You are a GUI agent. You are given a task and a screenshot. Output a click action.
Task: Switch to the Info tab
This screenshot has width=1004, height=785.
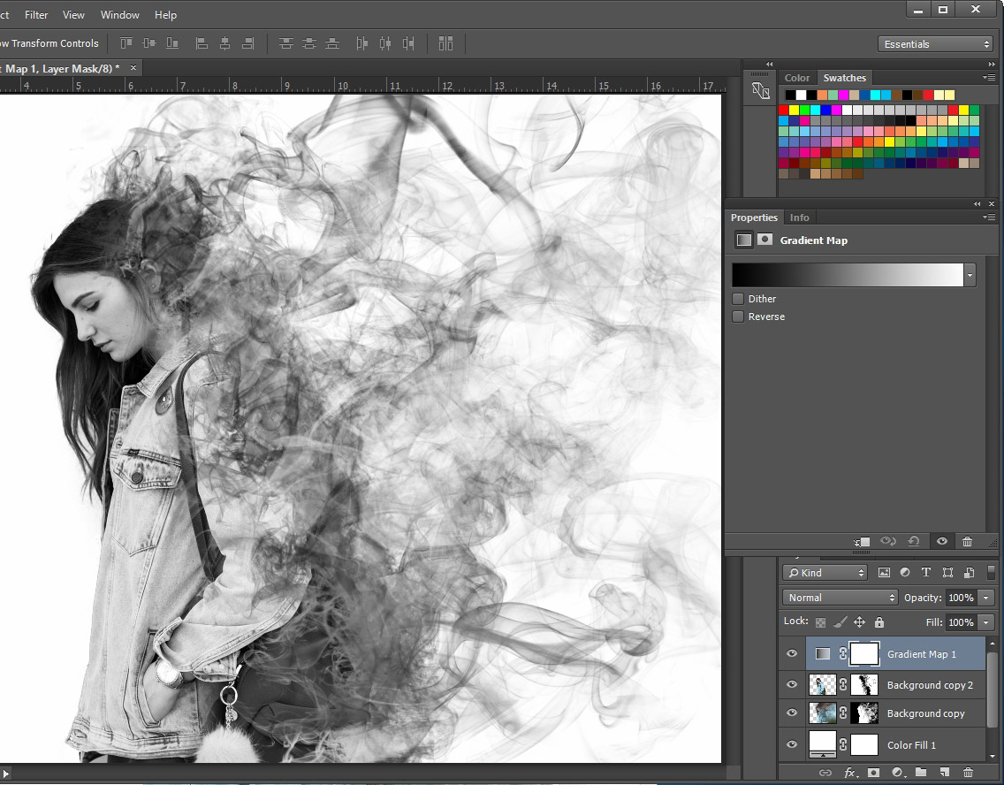tap(799, 217)
